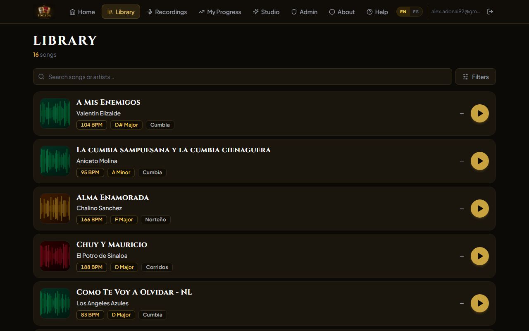The height and width of the screenshot is (331, 529).
Task: Switch language to ES
Action: (416, 12)
